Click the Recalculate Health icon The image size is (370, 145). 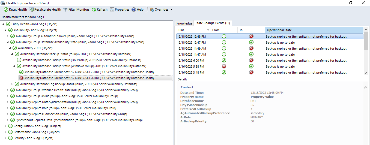click(x=31, y=10)
